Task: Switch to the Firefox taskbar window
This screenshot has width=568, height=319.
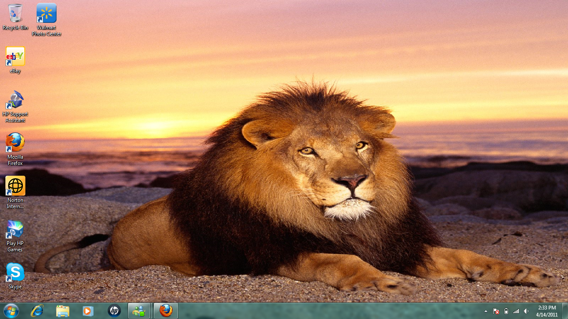Action: click(x=166, y=311)
